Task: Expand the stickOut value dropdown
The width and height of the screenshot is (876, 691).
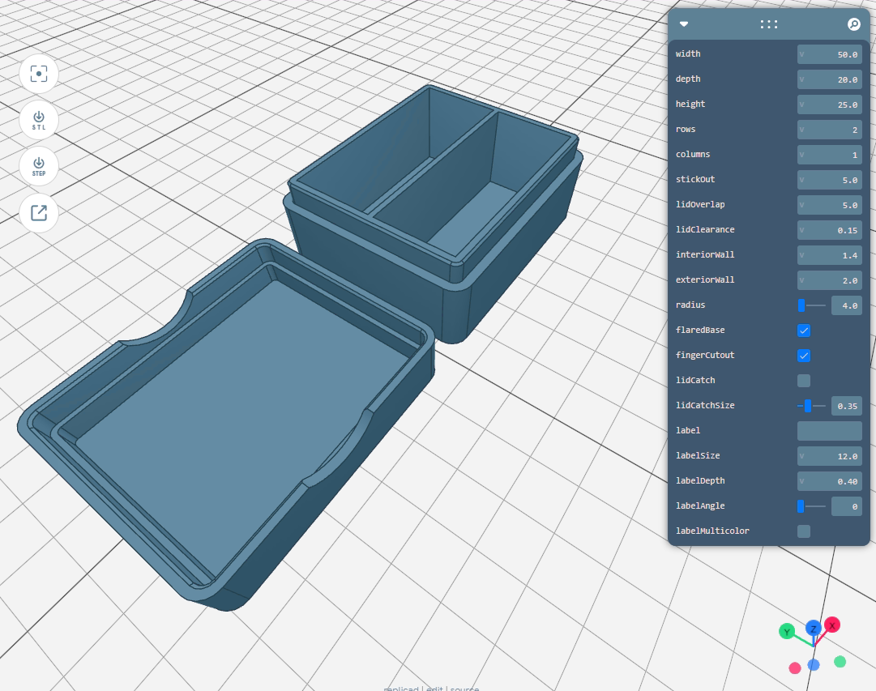Action: click(x=803, y=180)
